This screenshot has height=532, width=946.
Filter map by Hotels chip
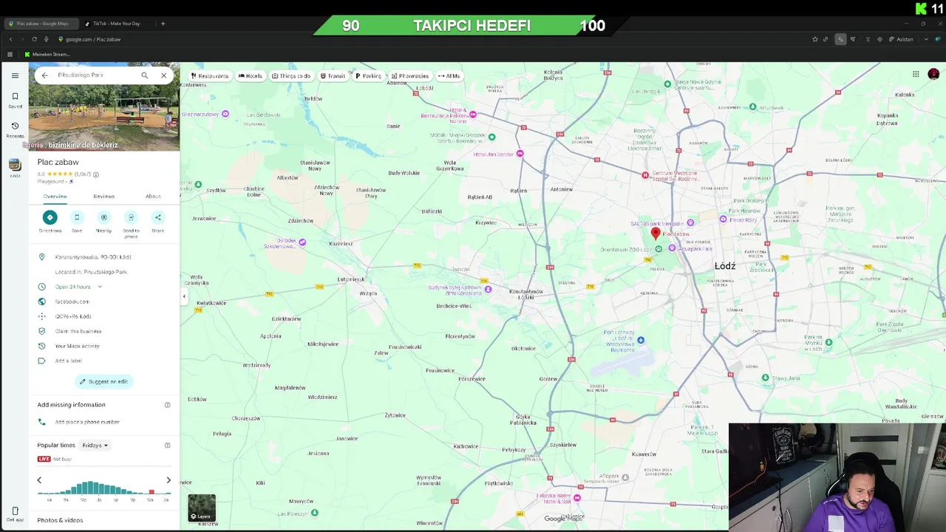[x=250, y=76]
